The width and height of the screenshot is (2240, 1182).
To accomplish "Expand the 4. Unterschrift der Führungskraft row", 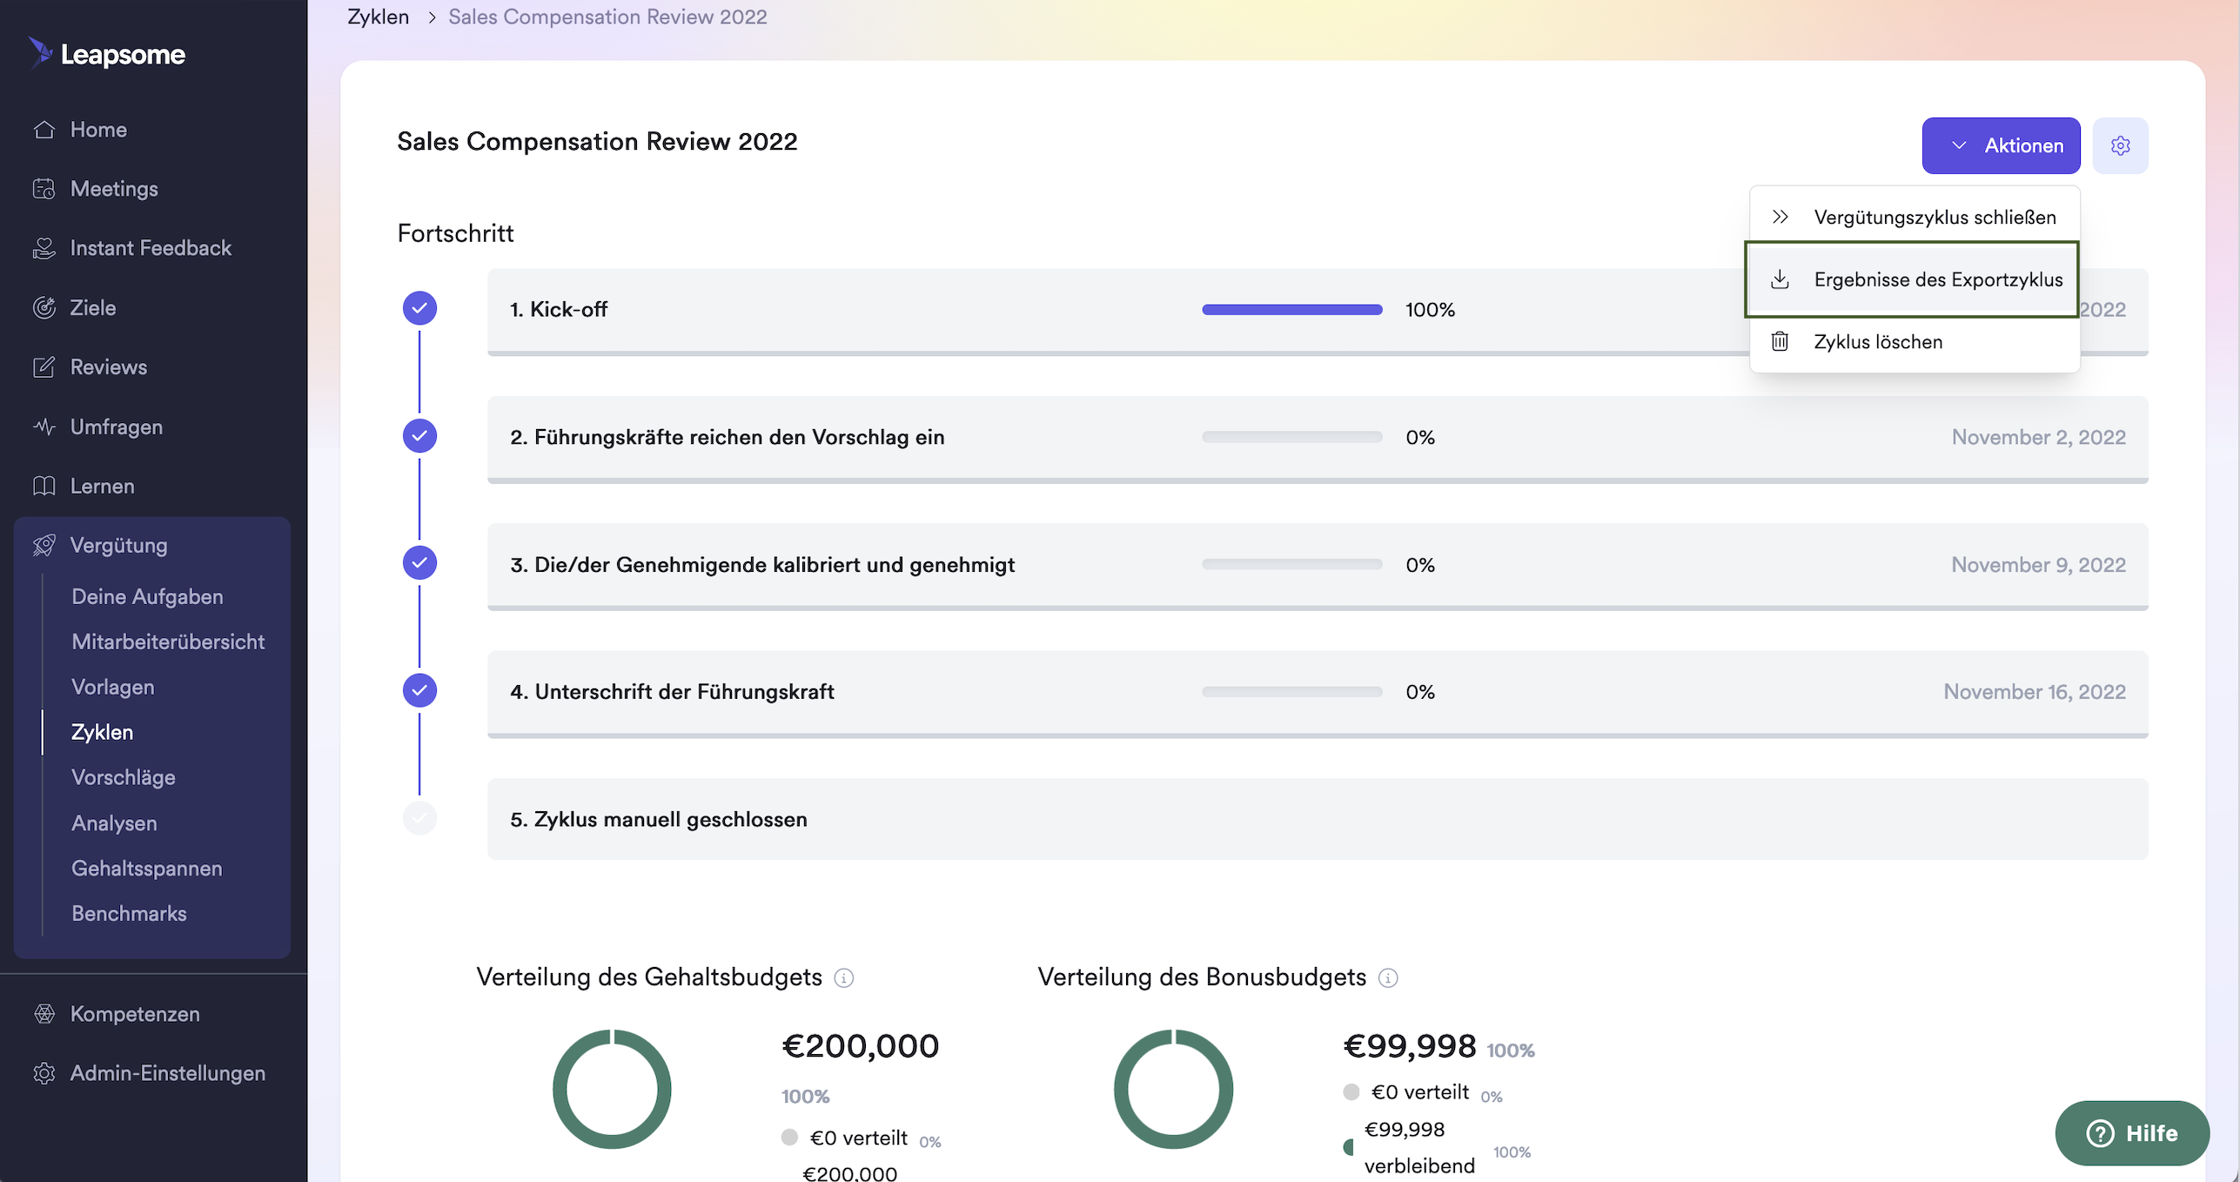I will pyautogui.click(x=1318, y=693).
